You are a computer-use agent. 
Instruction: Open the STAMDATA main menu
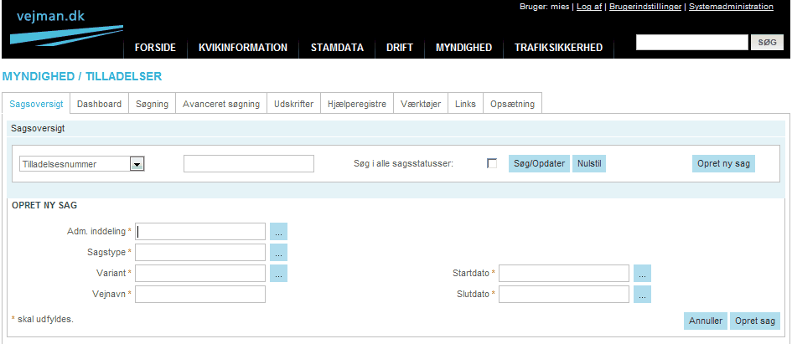pos(337,48)
